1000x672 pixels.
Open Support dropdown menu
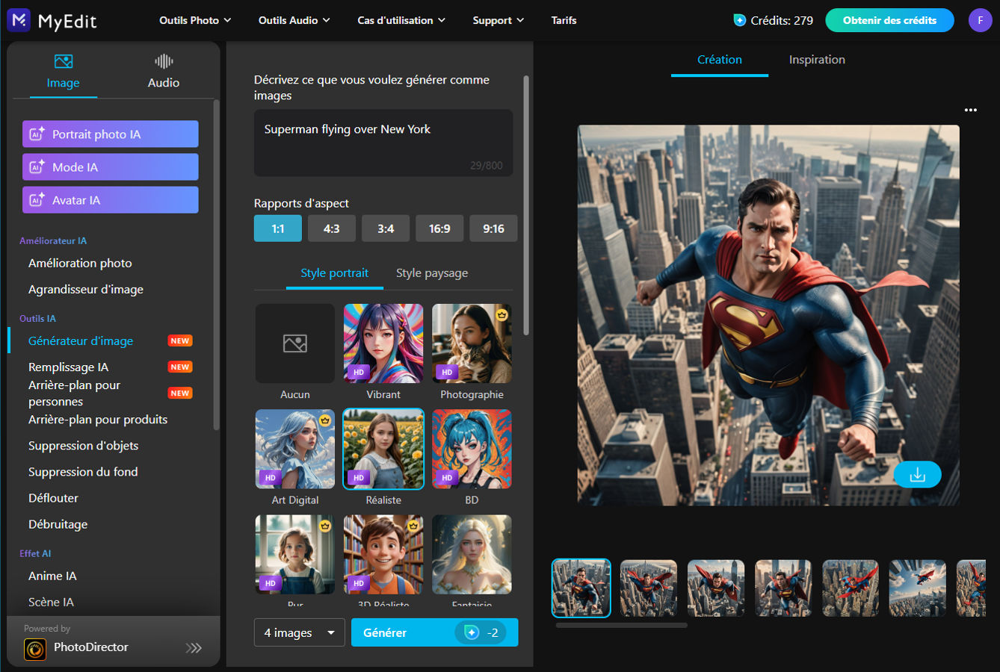click(x=499, y=20)
